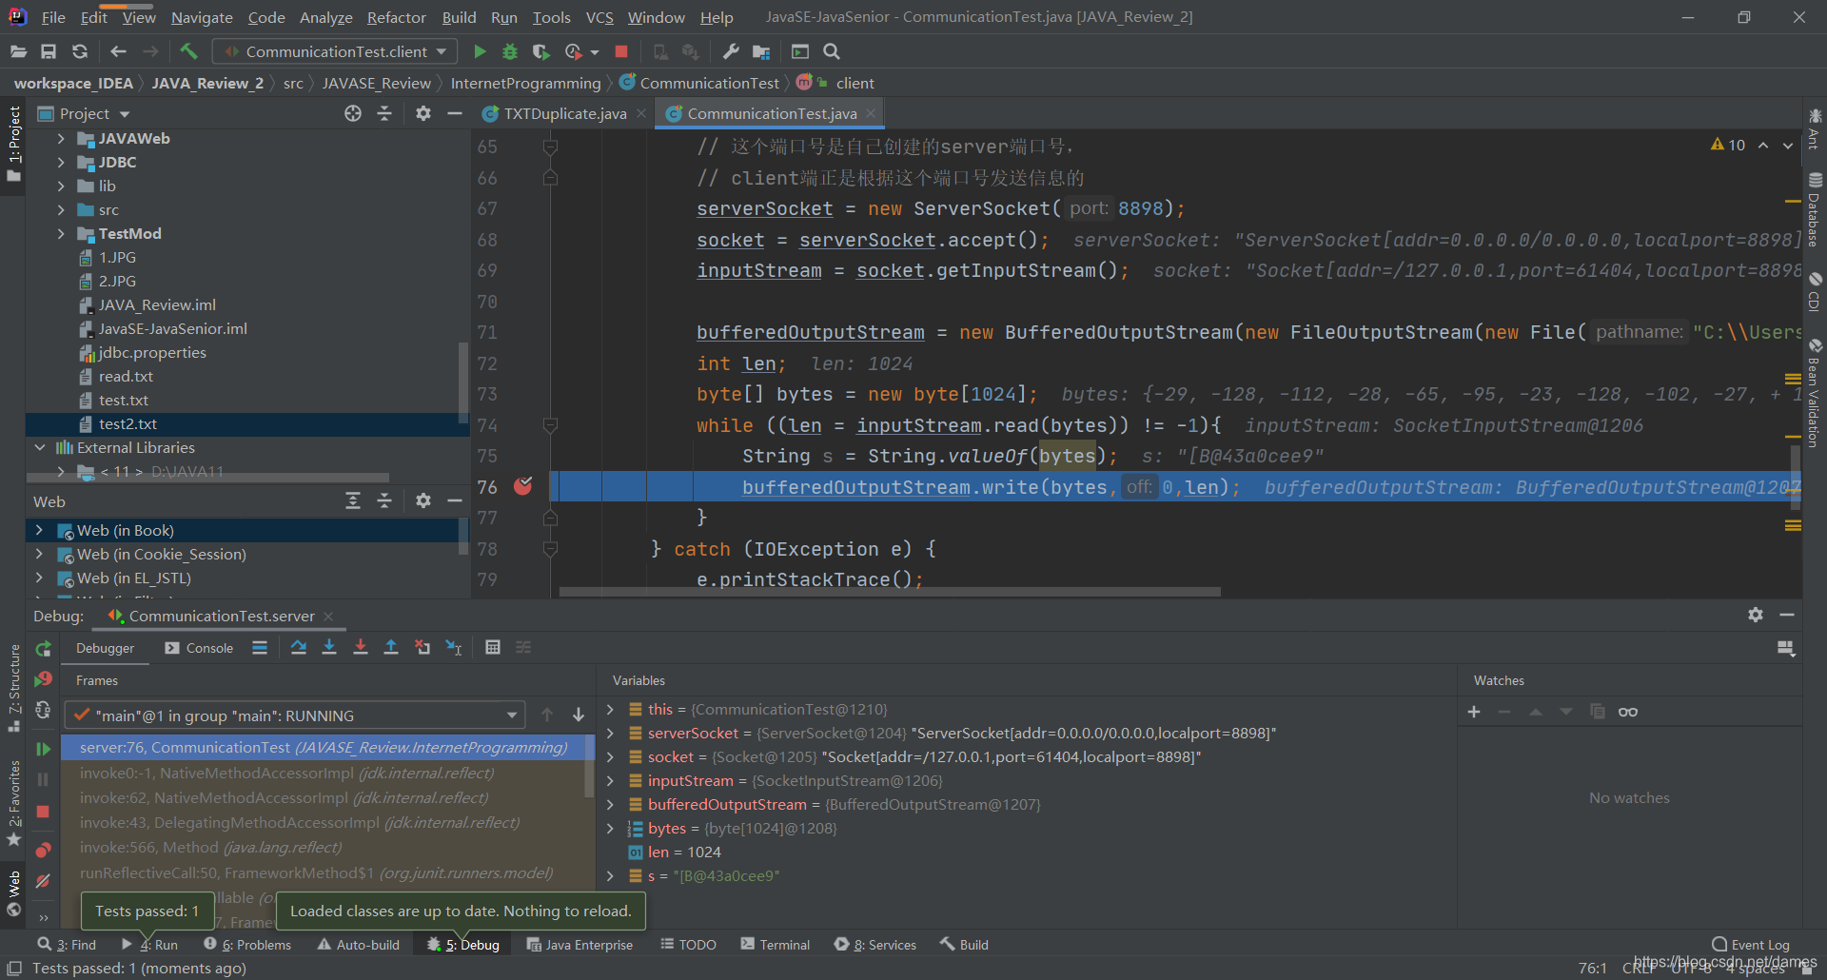
Task: Drop frame in the debugger toolbar
Action: (422, 647)
